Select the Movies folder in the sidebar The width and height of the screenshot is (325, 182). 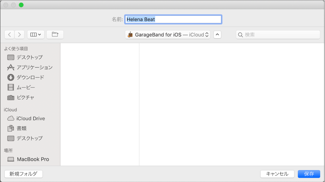25,87
